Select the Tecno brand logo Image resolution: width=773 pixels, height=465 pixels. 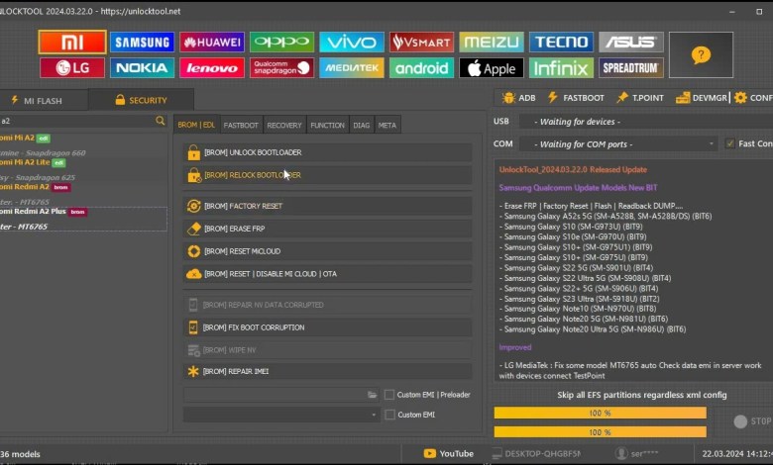pos(561,42)
